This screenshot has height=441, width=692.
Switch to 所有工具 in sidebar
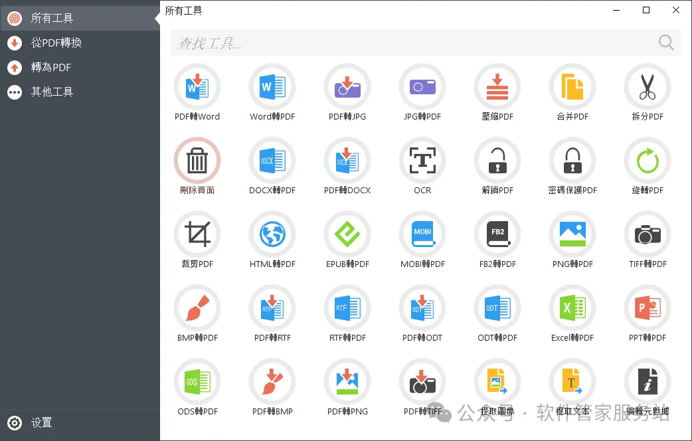point(80,18)
